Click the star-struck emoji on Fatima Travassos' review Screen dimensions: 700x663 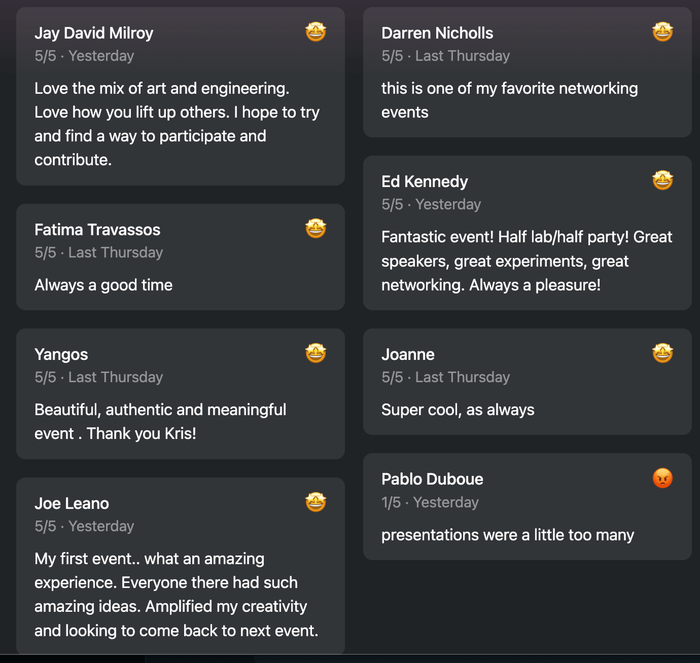tap(315, 229)
